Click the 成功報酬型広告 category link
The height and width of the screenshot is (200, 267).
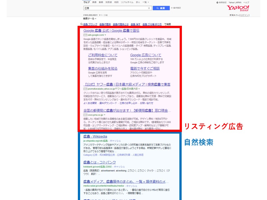pyautogui.click(x=107, y=155)
